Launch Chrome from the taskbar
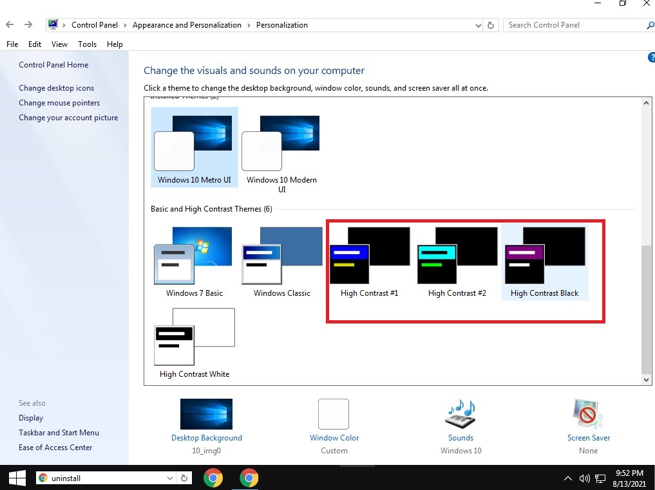Image resolution: width=655 pixels, height=490 pixels. pyautogui.click(x=213, y=478)
